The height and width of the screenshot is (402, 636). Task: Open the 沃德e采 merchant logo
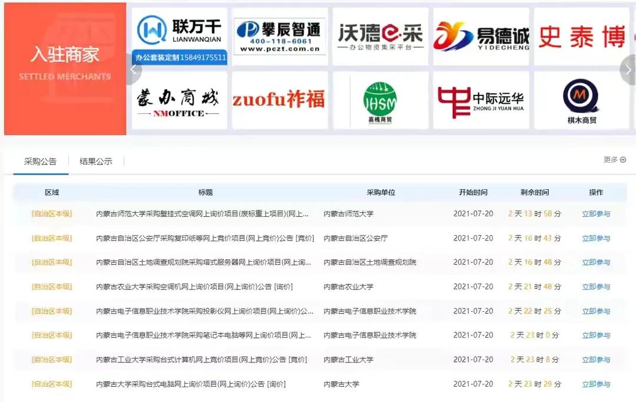380,37
